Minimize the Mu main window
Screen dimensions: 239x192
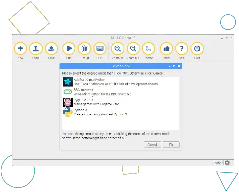pyautogui.click(x=222, y=38)
